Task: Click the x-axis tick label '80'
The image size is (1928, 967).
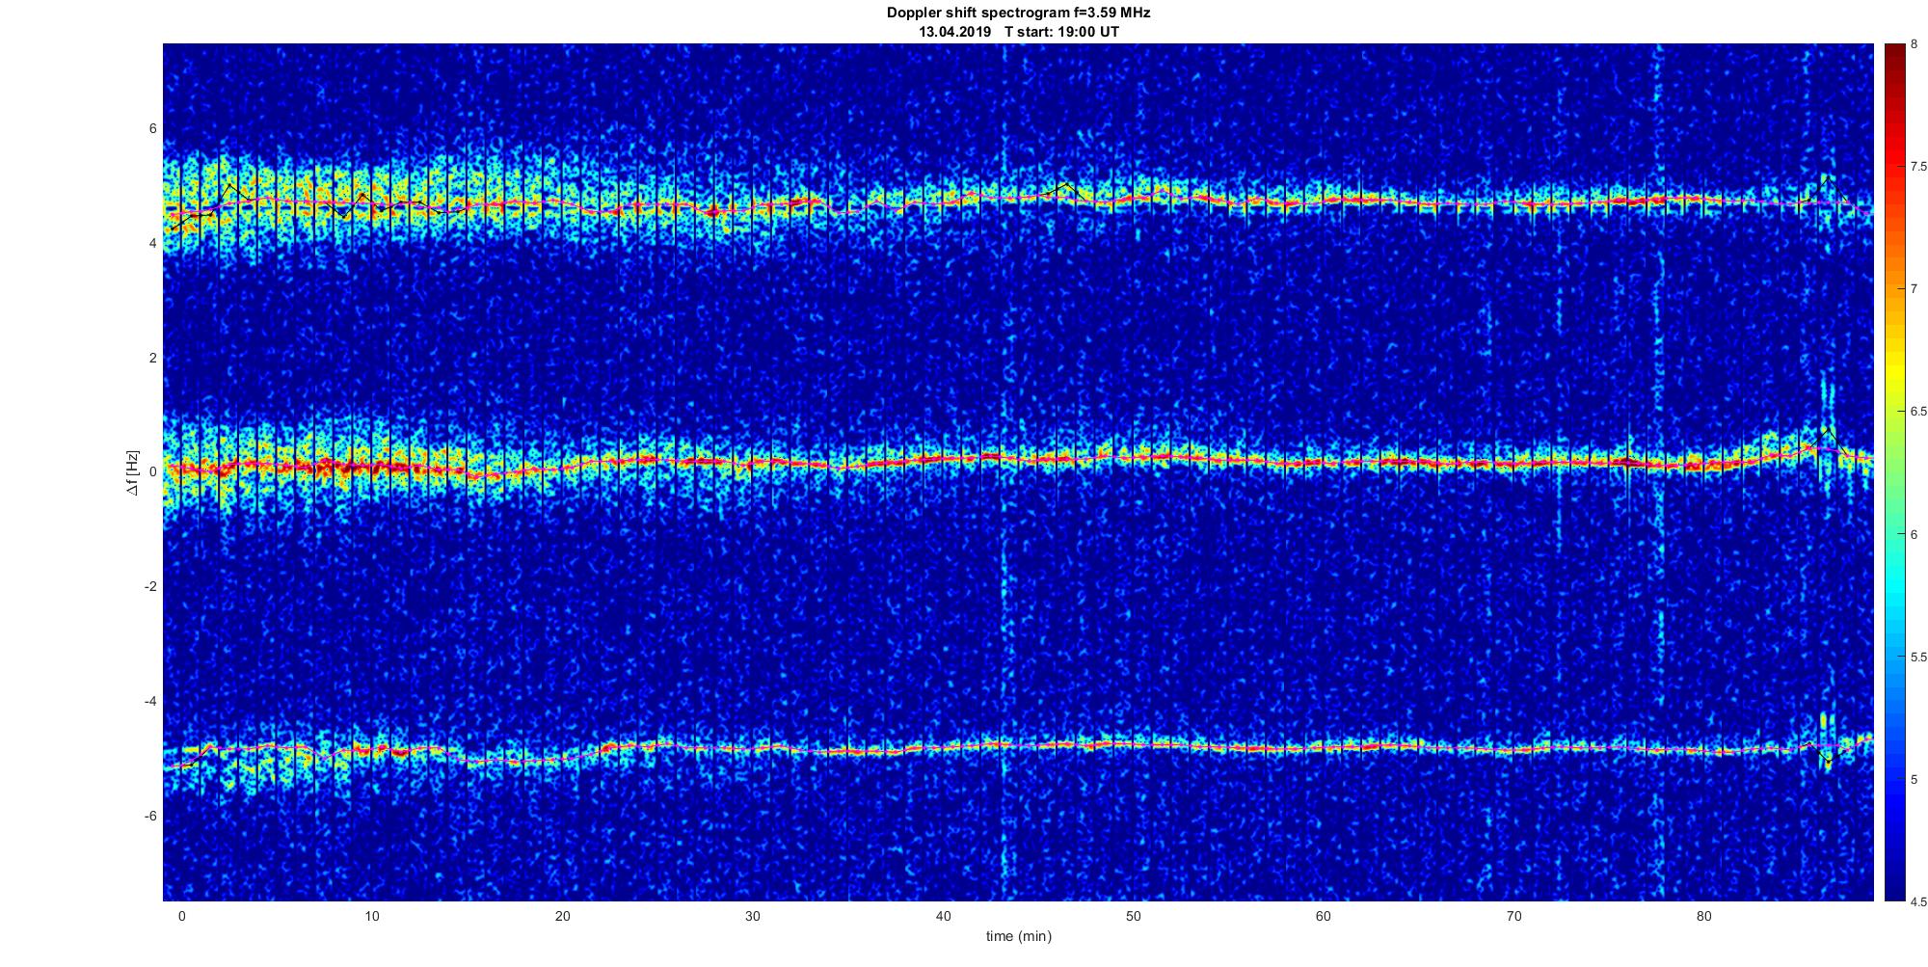Action: point(1704,916)
